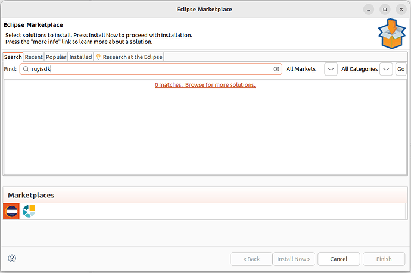Maximize the Eclipse Marketplace window
Viewport: 411px width, 273px height.
(385, 10)
